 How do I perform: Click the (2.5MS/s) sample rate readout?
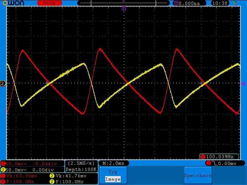point(81,163)
